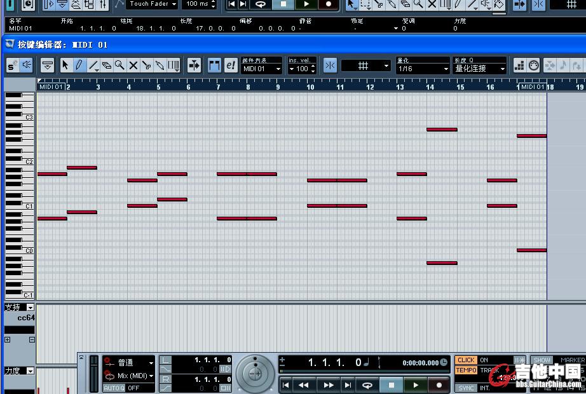Select the Split scissors tool in Key Editor
This screenshot has width=586, height=394.
146,65
